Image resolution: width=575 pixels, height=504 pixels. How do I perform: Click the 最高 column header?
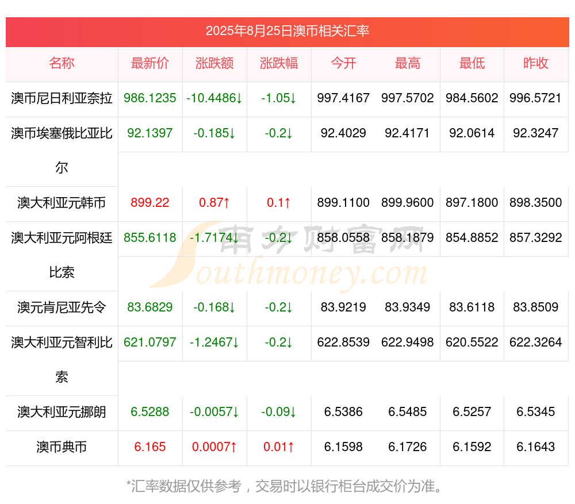click(x=408, y=63)
